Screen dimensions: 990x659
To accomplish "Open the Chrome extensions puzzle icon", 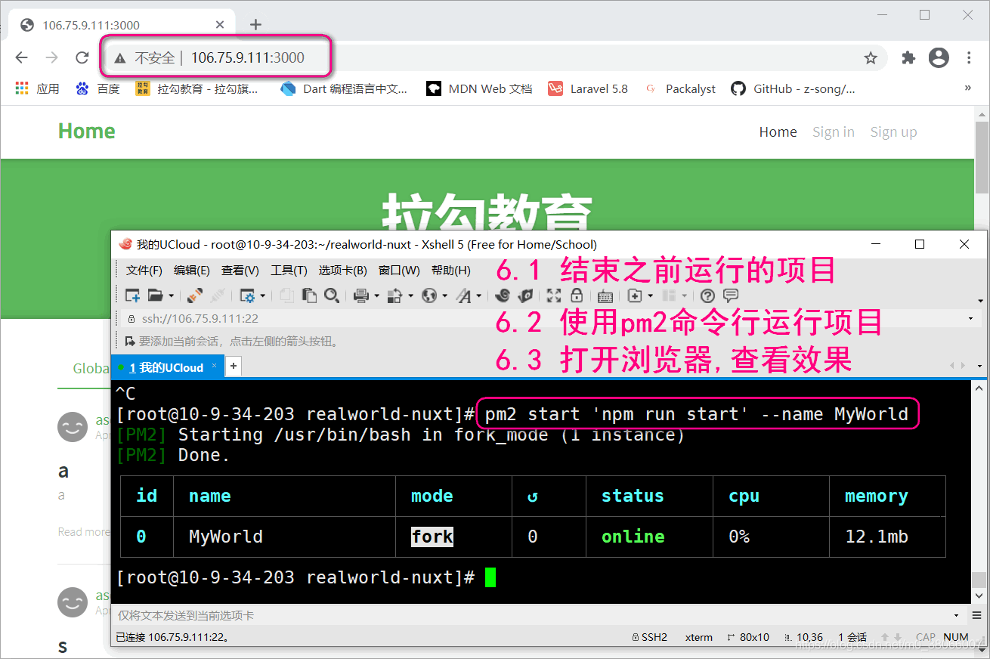I will [908, 57].
